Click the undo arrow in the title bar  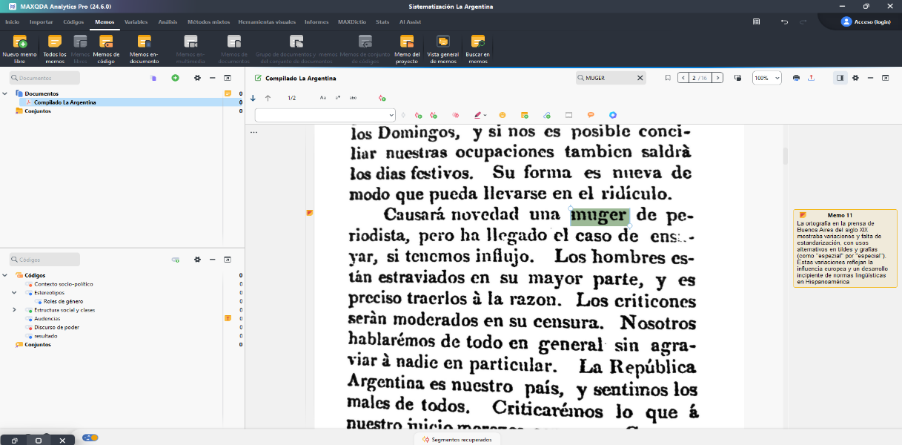[785, 22]
